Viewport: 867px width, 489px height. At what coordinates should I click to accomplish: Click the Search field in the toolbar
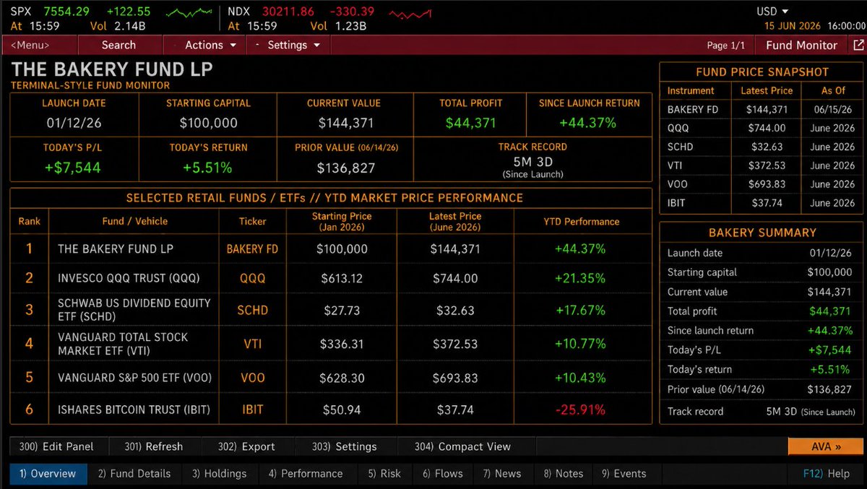[x=119, y=45]
